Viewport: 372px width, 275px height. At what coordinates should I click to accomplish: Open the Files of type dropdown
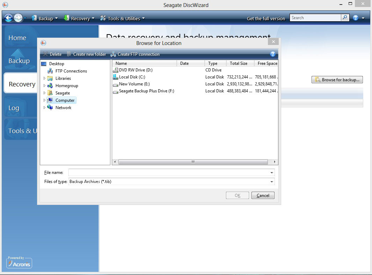point(271,182)
